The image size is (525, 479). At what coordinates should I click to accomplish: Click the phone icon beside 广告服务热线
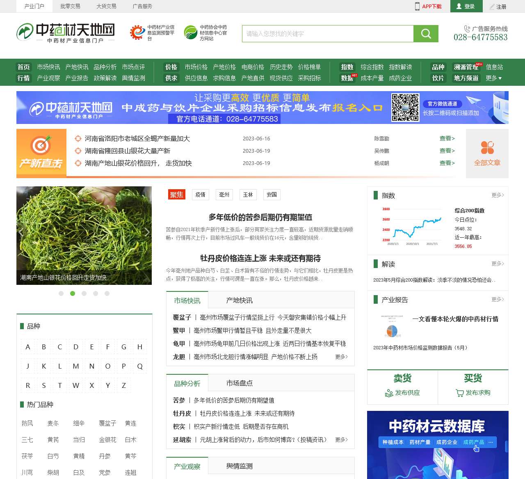tap(467, 29)
